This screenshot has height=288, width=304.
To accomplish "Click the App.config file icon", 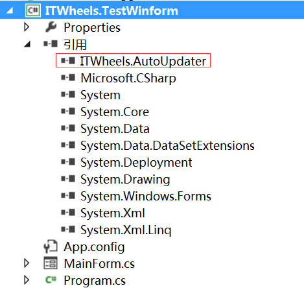I will [x=51, y=246].
